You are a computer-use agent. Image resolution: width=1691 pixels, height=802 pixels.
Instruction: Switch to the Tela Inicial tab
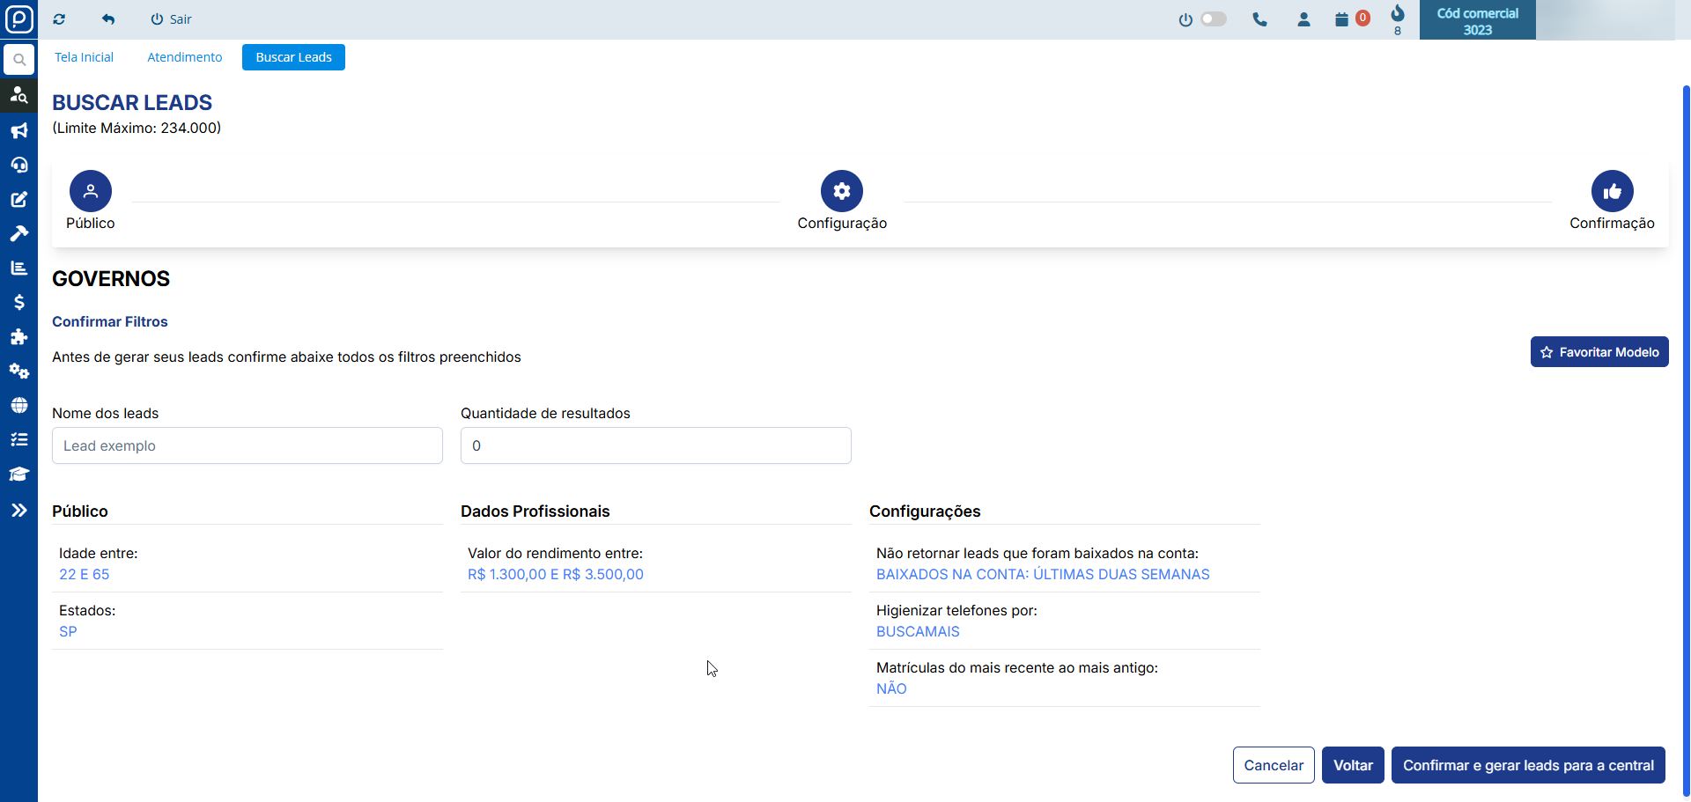tap(84, 57)
